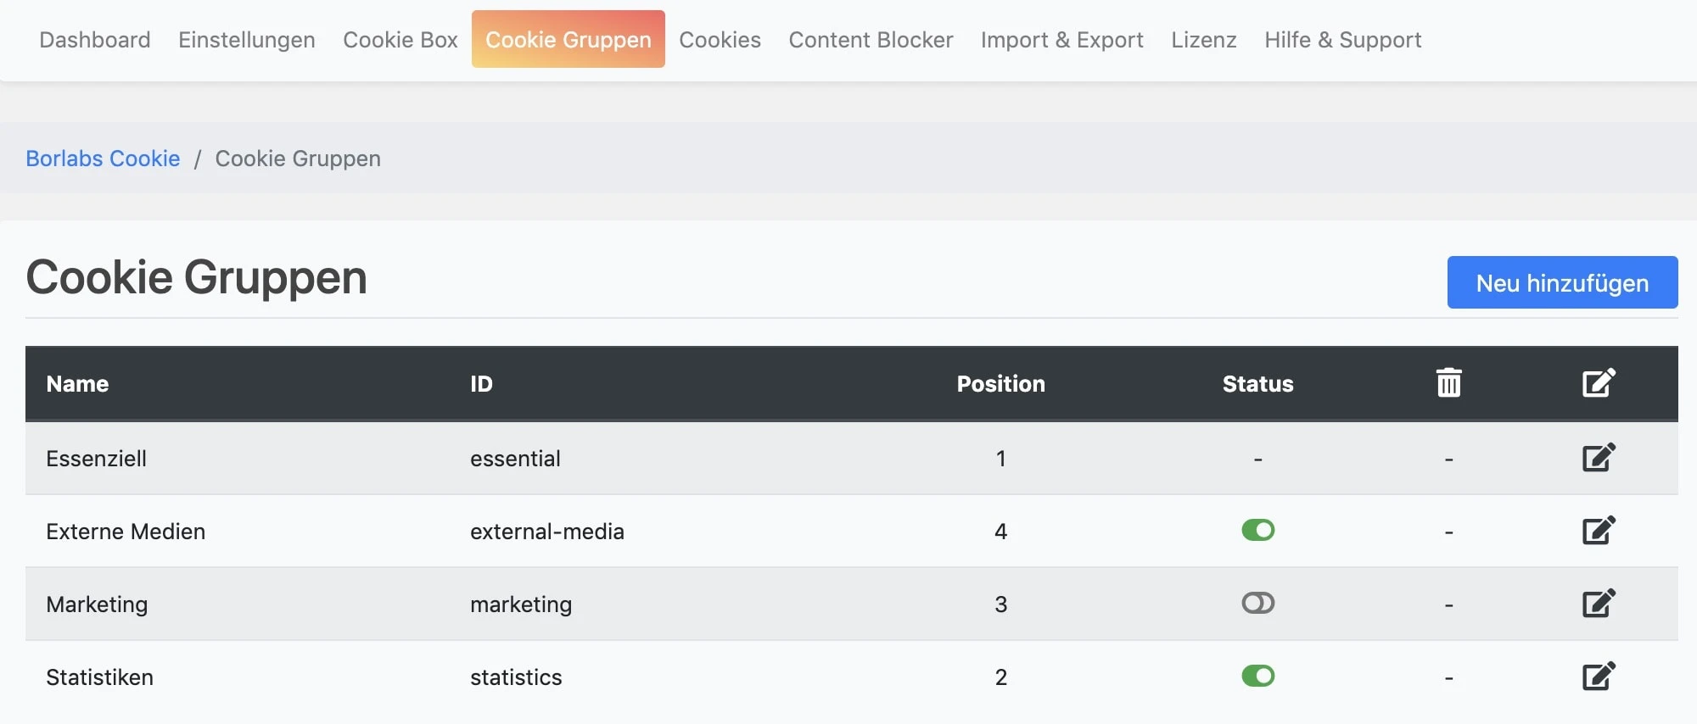Open Import & Export
Viewport: 1697px width, 724px height.
(1061, 39)
